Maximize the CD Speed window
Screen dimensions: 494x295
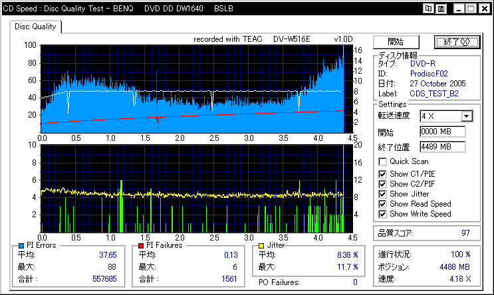click(x=471, y=9)
